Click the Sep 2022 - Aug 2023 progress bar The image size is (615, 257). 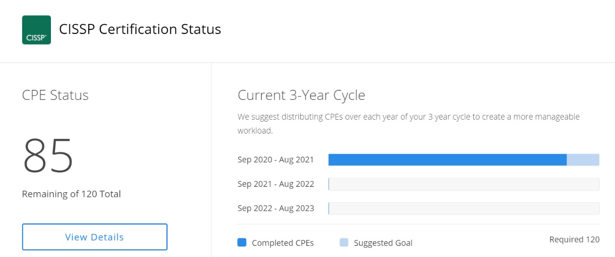[x=464, y=208]
